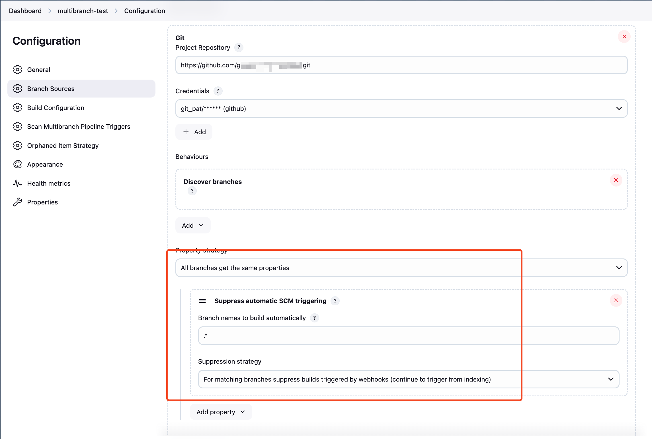Click drag handle of Suppress SCM triggering
The image size is (652, 439).
202,301
